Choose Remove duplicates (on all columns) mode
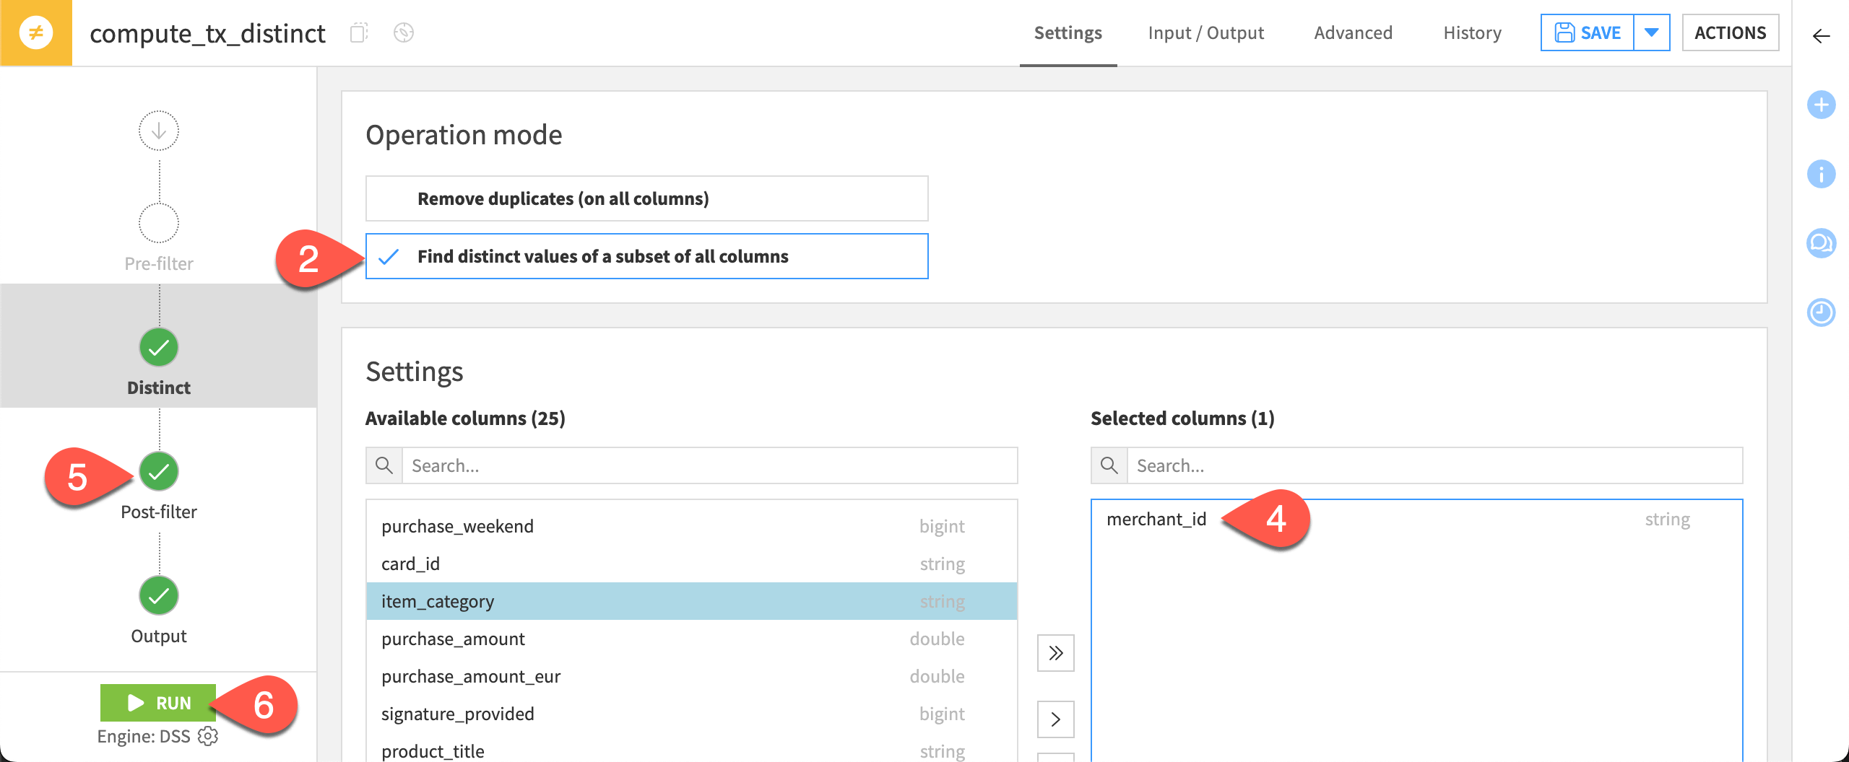The image size is (1849, 762). coord(646,198)
